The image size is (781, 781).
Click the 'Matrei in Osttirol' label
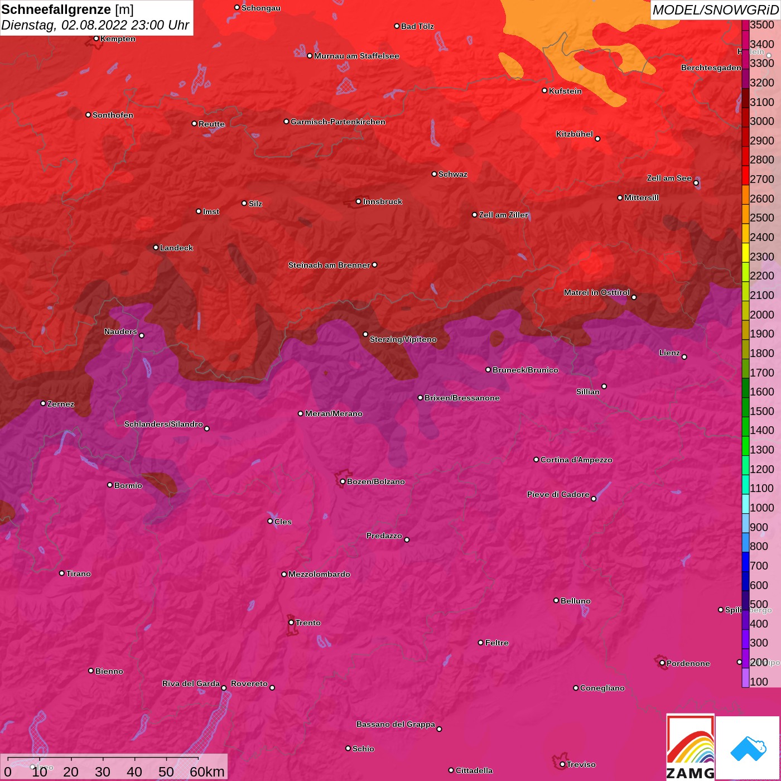(x=597, y=292)
